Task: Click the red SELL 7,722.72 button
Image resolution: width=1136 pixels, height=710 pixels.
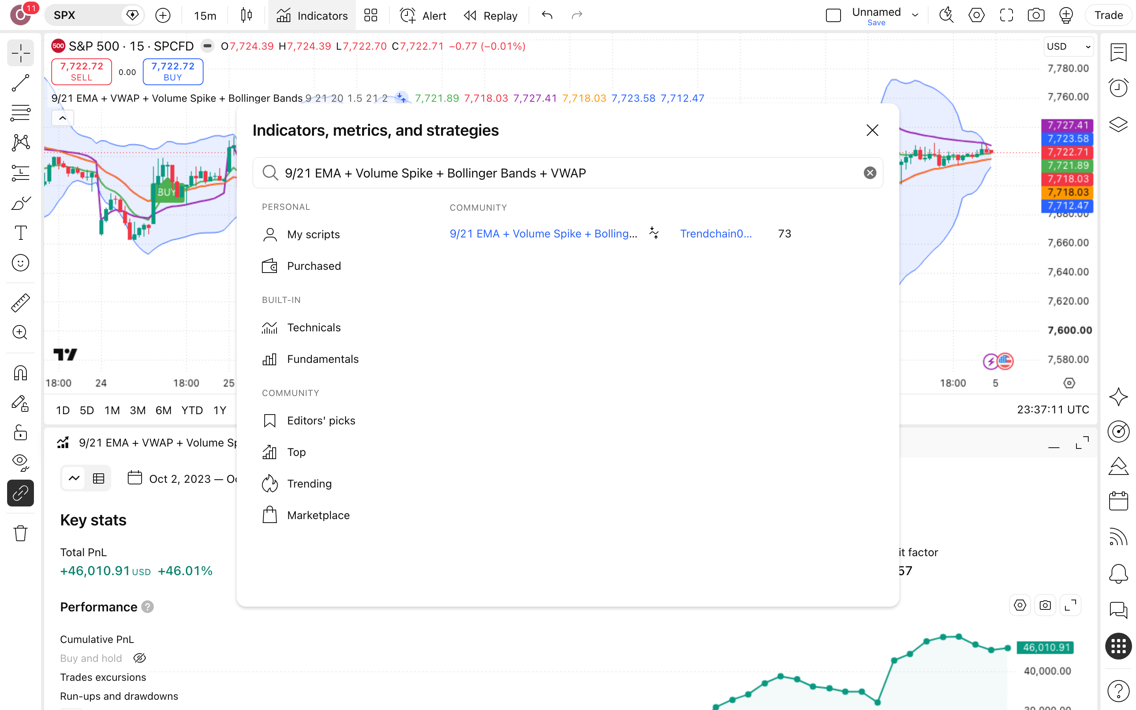Action: click(82, 71)
